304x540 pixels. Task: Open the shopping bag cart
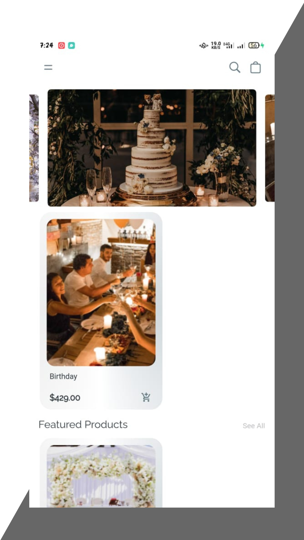[256, 67]
